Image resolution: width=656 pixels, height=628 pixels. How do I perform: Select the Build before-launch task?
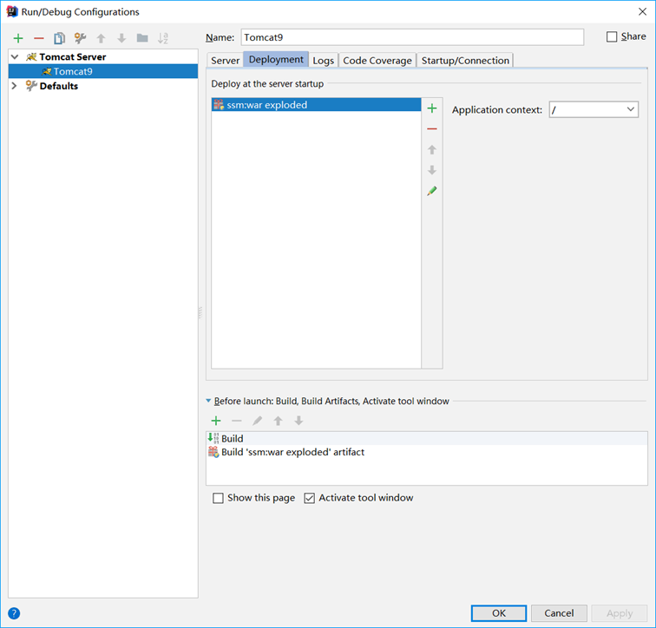point(427,439)
